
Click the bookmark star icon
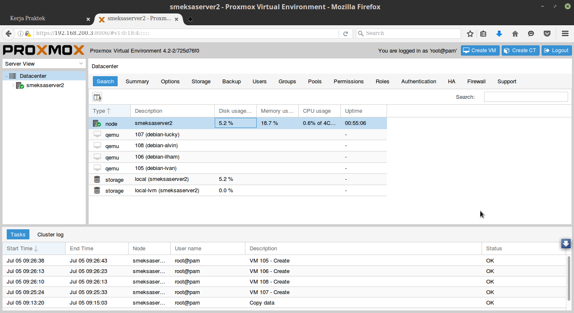click(x=470, y=34)
